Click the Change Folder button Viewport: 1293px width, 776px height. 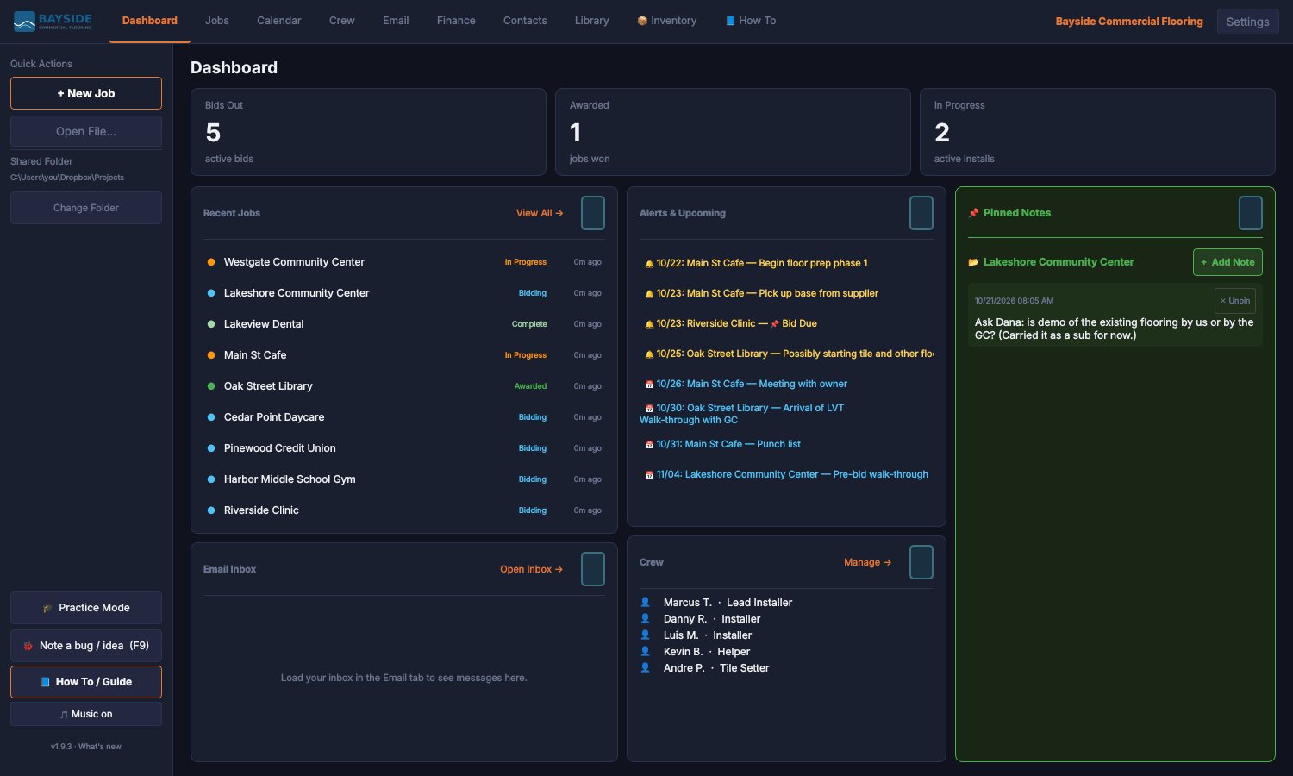tap(86, 208)
